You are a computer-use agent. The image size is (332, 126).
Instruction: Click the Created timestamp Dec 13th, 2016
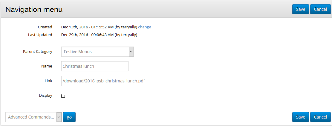[99, 27]
